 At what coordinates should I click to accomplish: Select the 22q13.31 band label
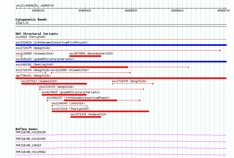(x=22, y=23)
